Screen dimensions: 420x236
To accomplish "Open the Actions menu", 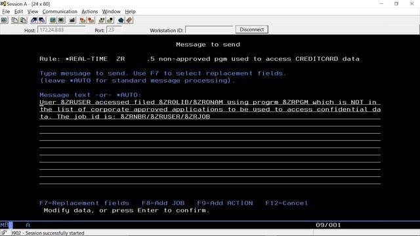I will [90, 12].
